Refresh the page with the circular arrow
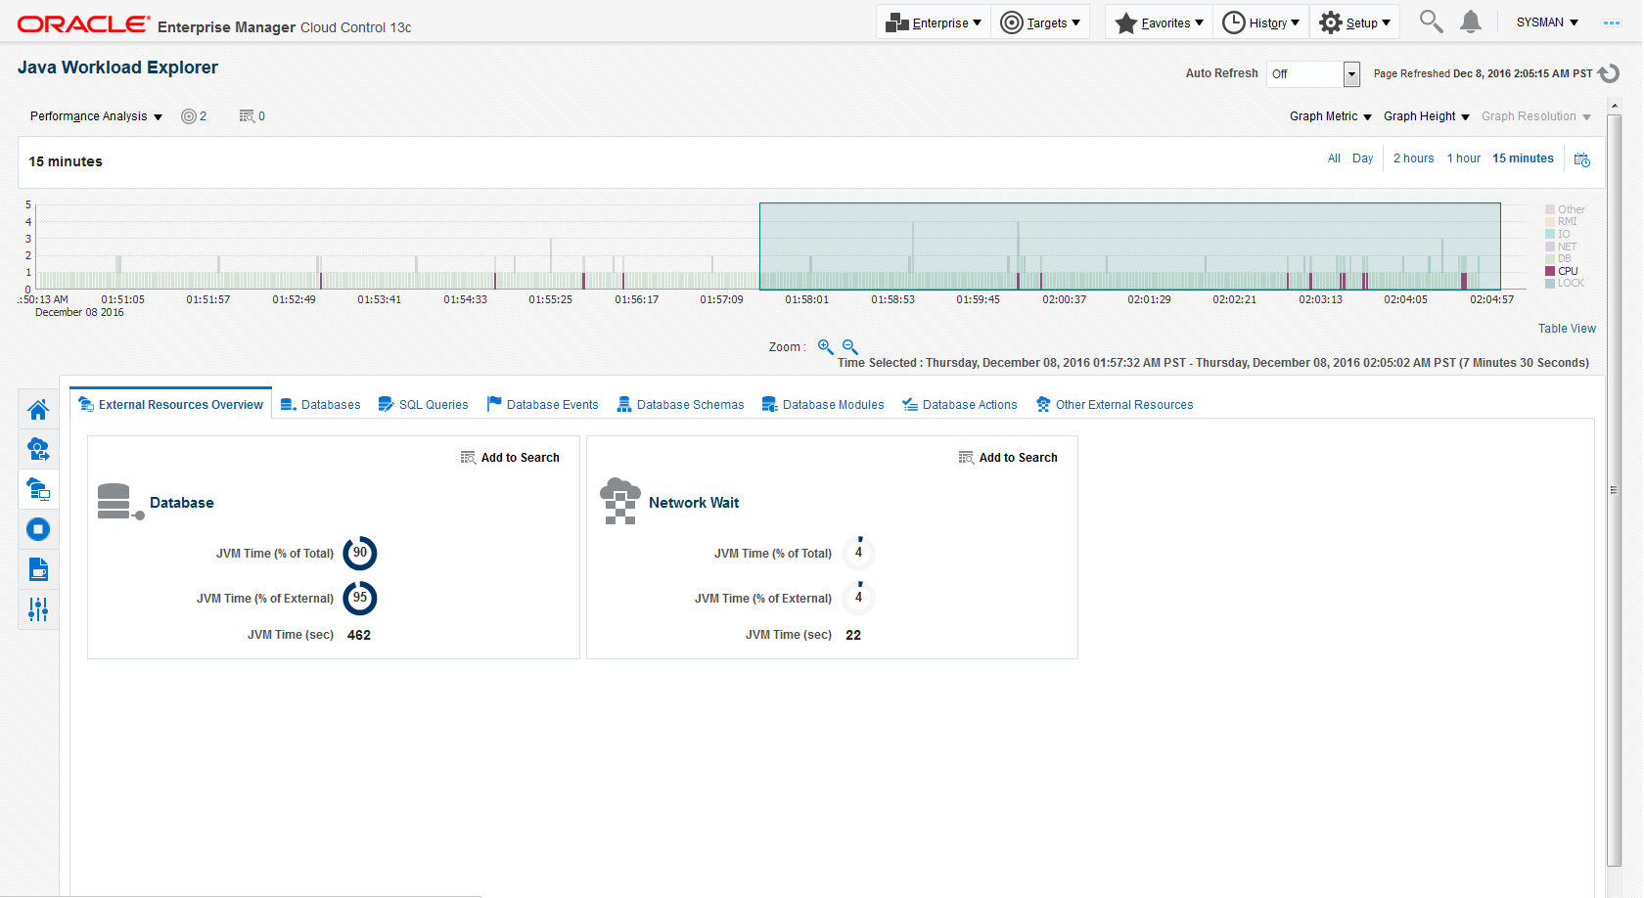This screenshot has height=898, width=1644. (x=1609, y=73)
